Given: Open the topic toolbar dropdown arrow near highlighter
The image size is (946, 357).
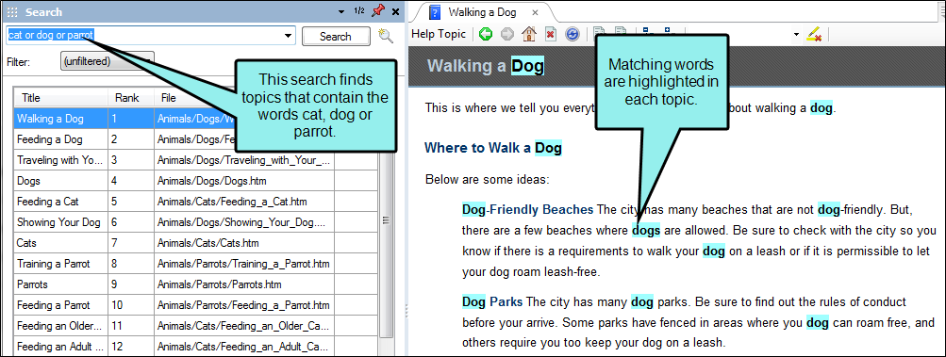Looking at the screenshot, I should click(x=797, y=34).
